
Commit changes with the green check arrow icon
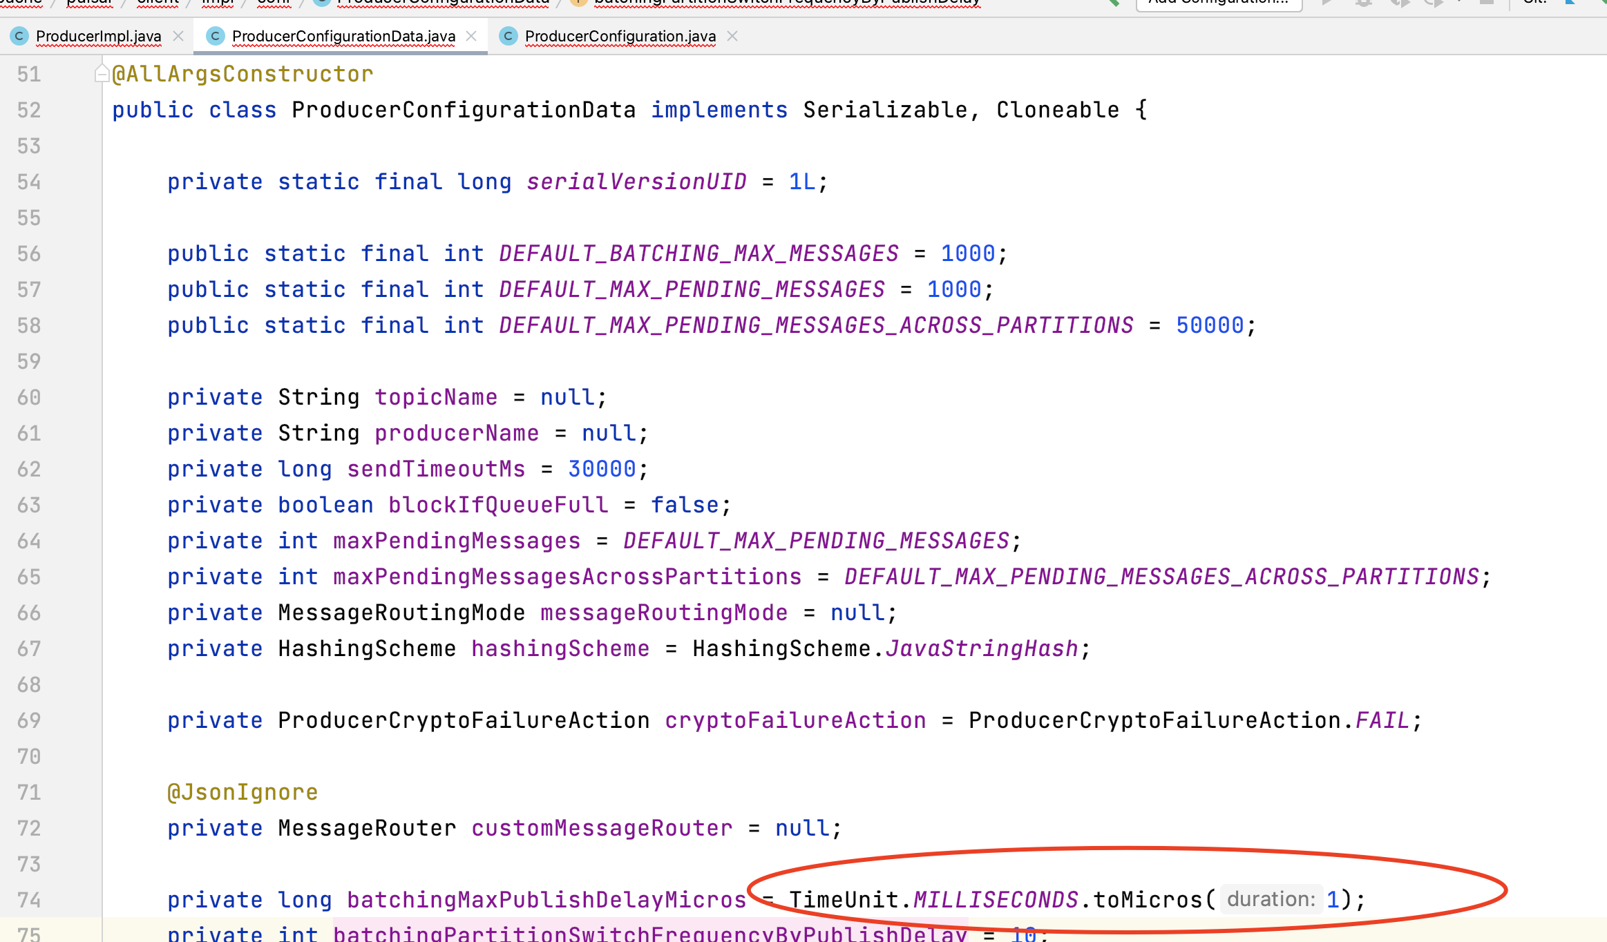(x=1603, y=3)
